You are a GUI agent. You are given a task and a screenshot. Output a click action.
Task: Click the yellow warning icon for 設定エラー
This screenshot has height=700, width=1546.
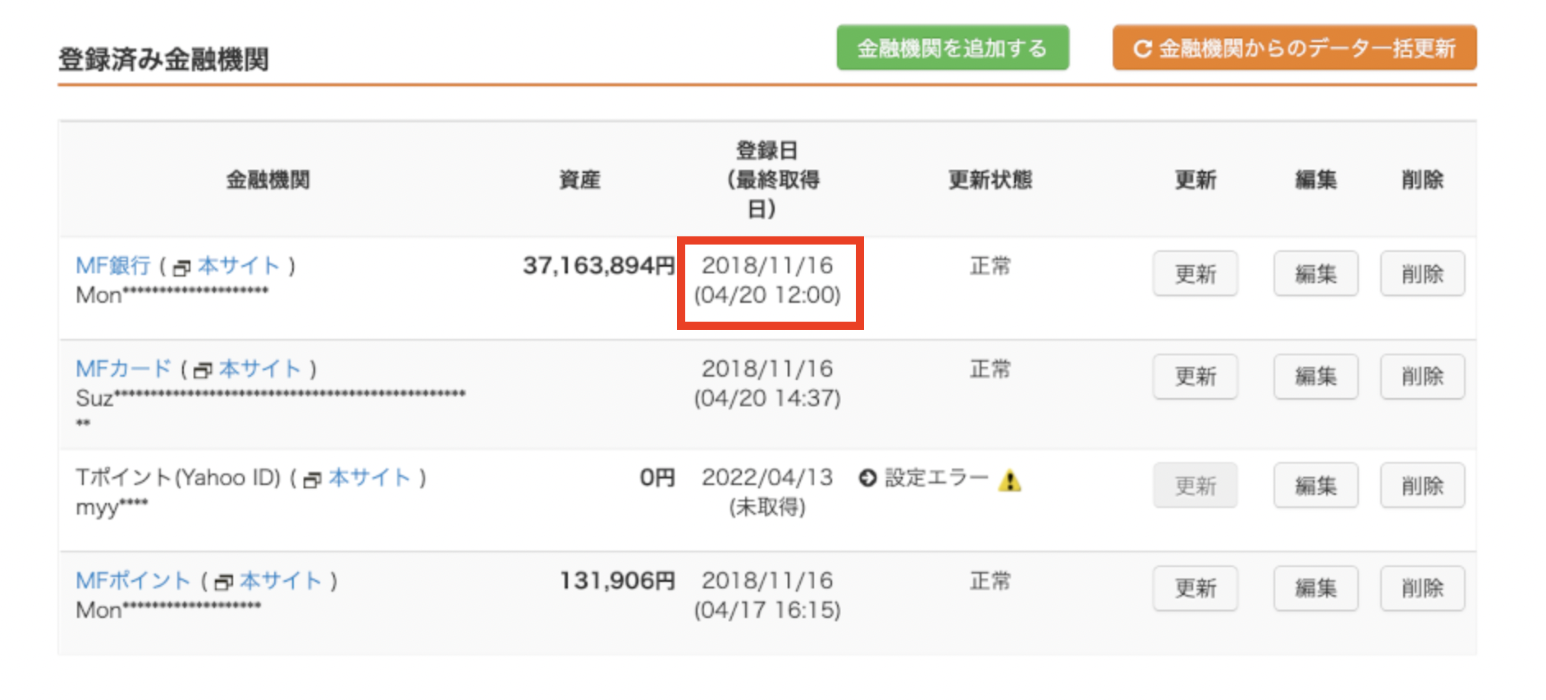[x=1010, y=480]
